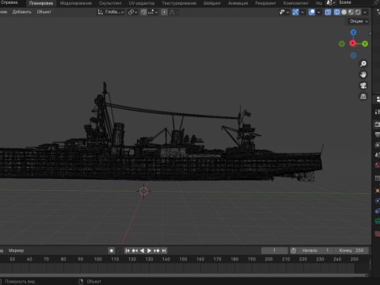Click the 3D cursor in the viewport
Image resolution: width=380 pixels, height=285 pixels.
click(143, 191)
